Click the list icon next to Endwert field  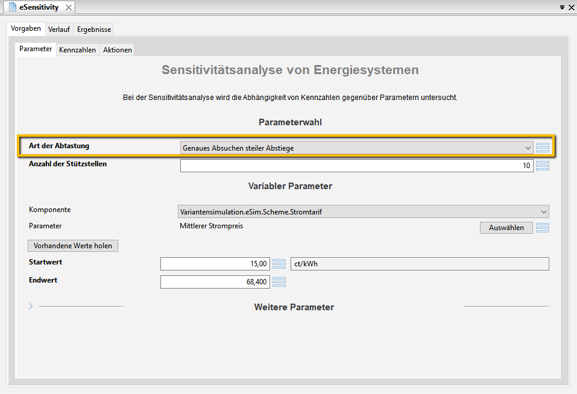pos(279,282)
